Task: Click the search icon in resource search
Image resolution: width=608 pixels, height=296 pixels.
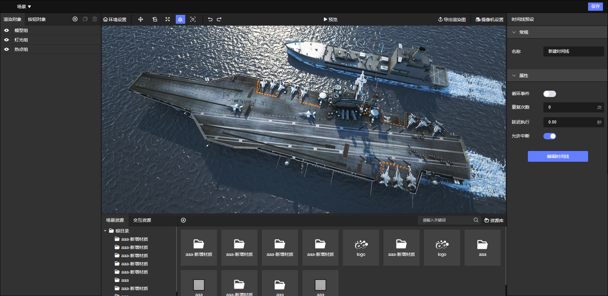Action: (x=476, y=220)
